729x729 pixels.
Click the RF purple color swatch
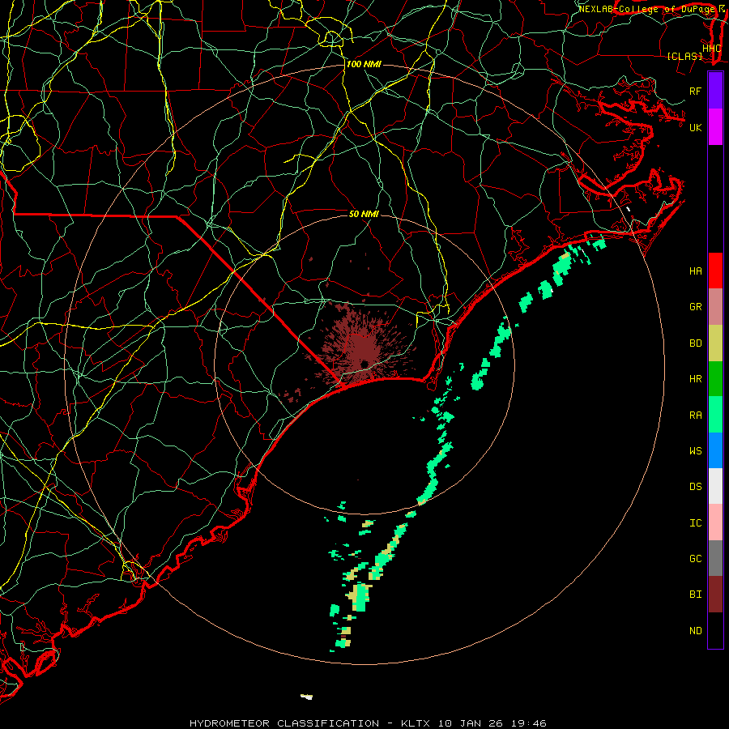(715, 91)
